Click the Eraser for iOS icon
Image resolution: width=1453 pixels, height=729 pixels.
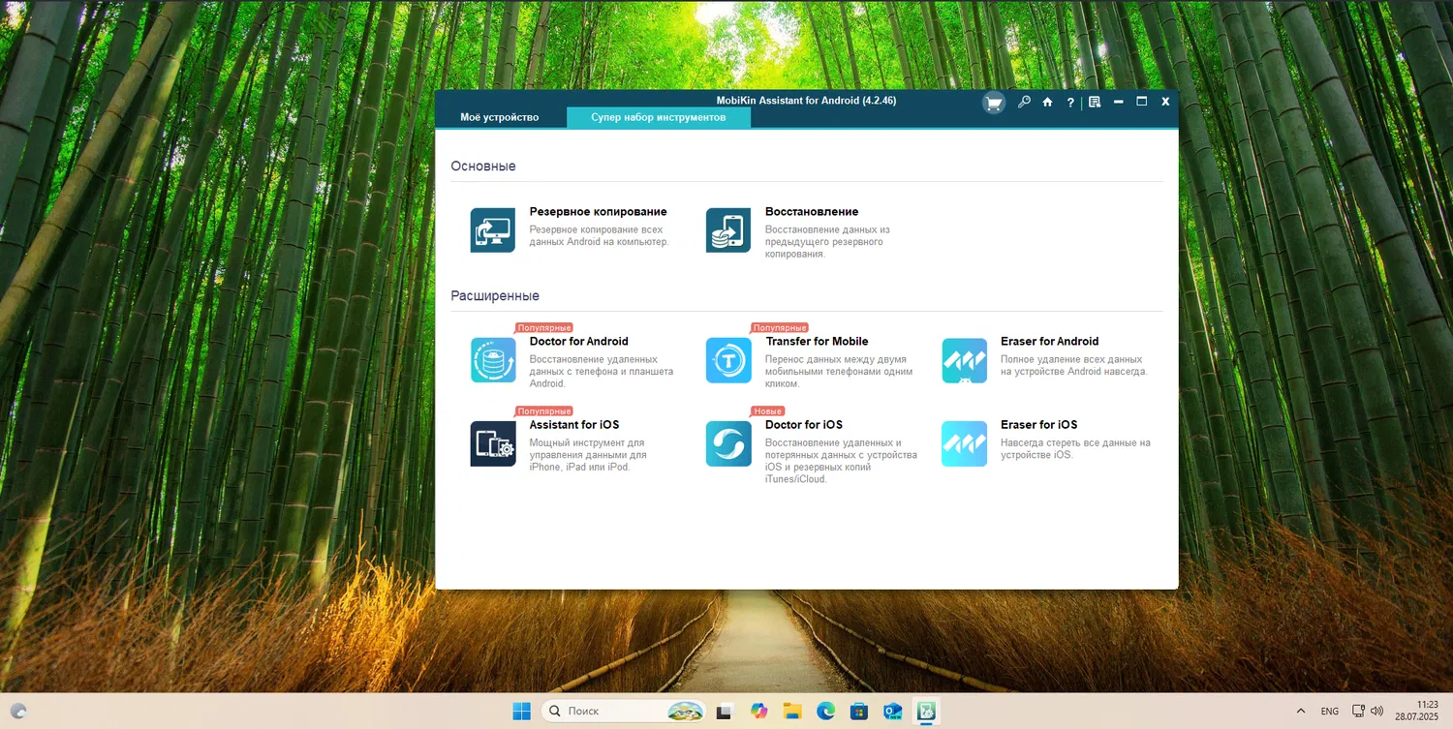pyautogui.click(x=965, y=443)
